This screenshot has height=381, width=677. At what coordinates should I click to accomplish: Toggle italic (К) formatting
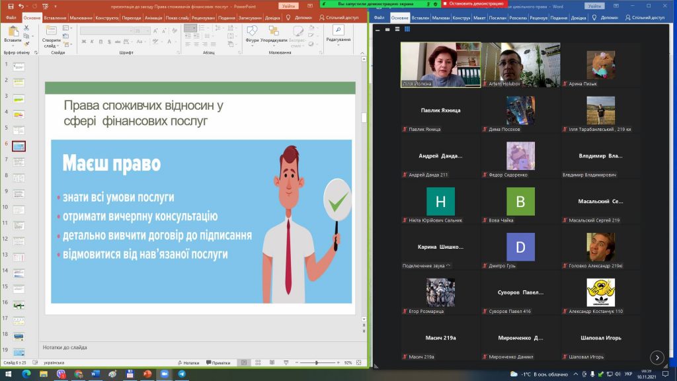pos(92,42)
